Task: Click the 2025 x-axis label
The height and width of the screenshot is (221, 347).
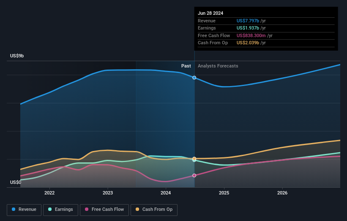Action: pyautogui.click(x=224, y=193)
